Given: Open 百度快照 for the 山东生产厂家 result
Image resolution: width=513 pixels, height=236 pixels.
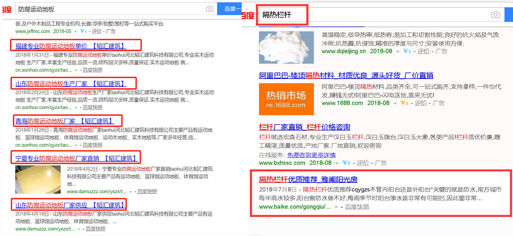Looking at the screenshot, I should [92, 108].
